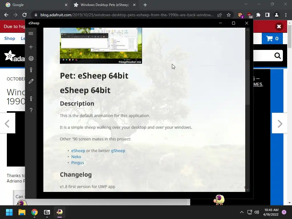292x219 pixels.
Task: Open the network icon in system tray
Action: [250, 212]
